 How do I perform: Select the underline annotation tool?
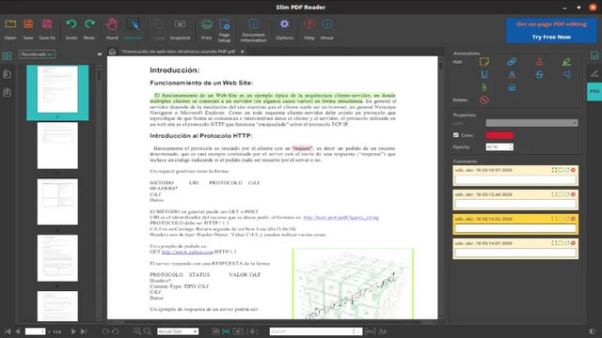tap(484, 74)
